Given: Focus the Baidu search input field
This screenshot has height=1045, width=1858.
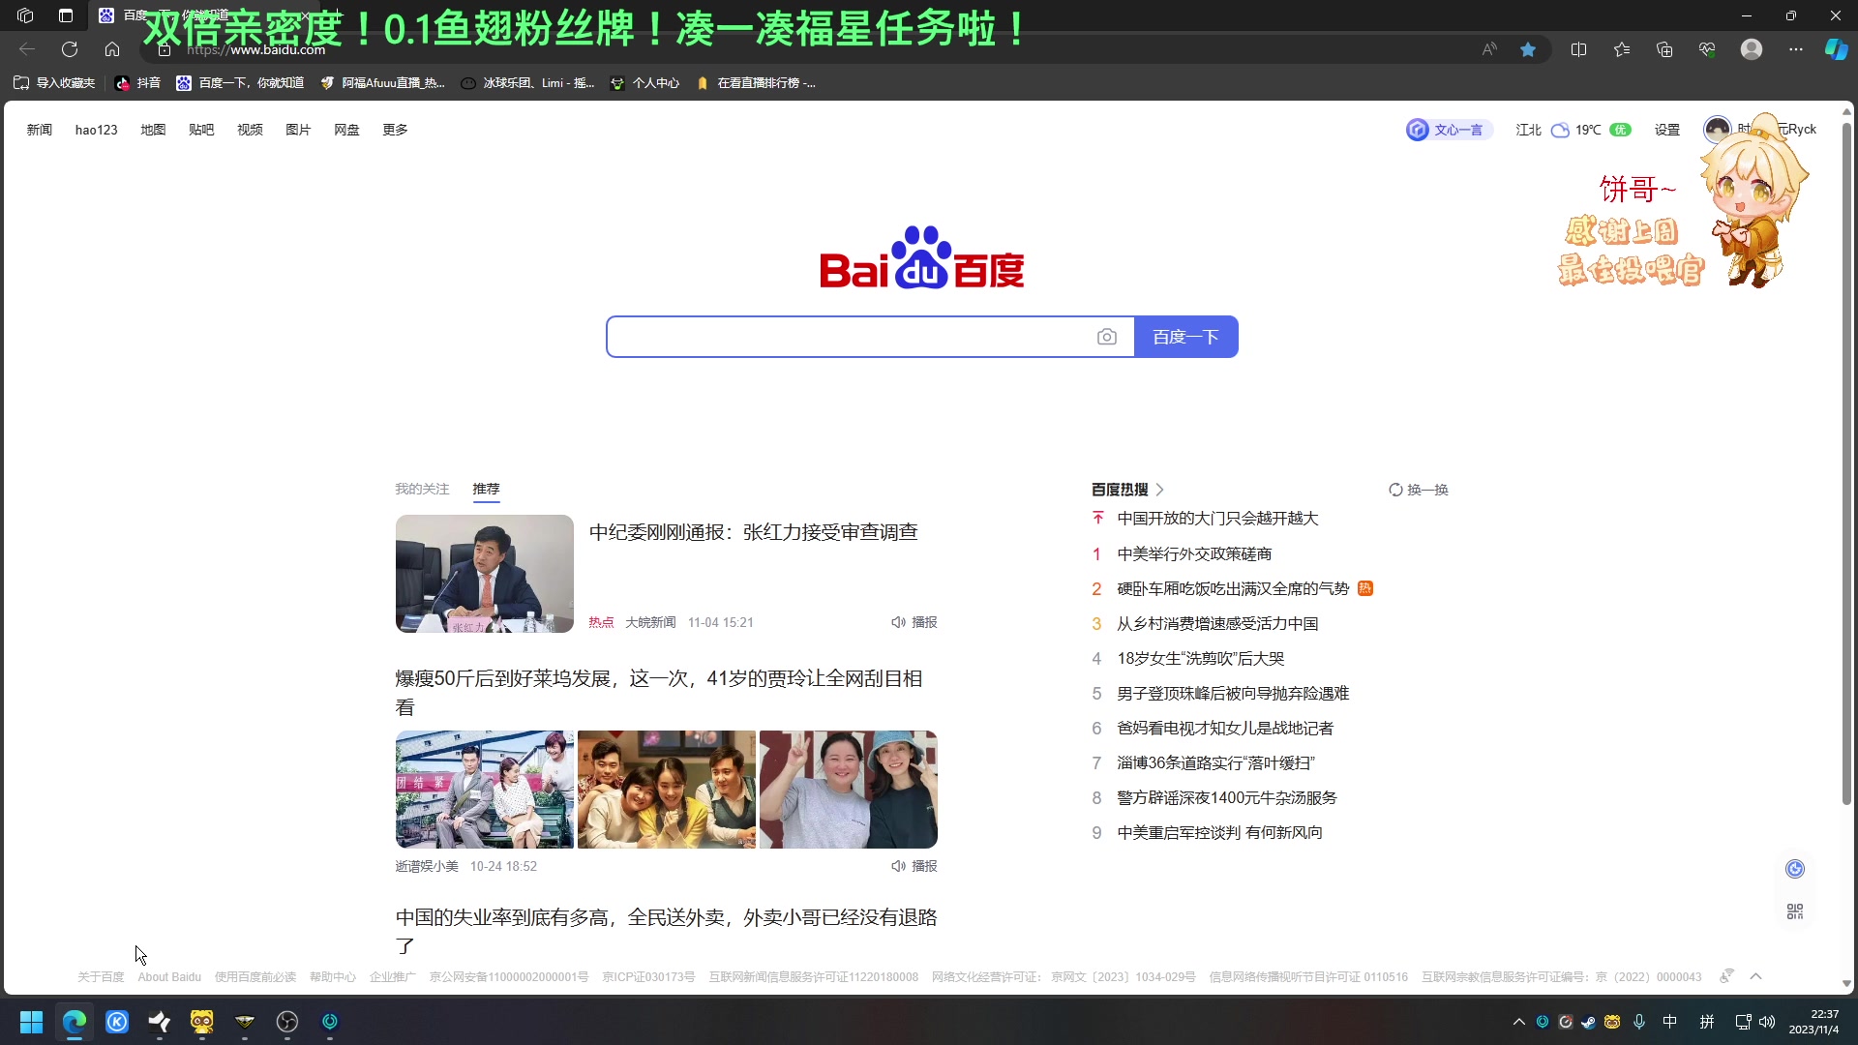Looking at the screenshot, I should pos(850,337).
